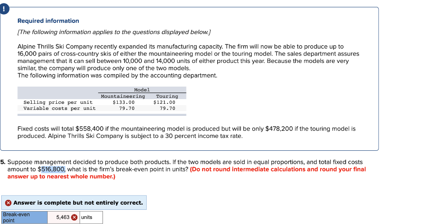Click the 79.70 Touring variable cost cell

167,109
